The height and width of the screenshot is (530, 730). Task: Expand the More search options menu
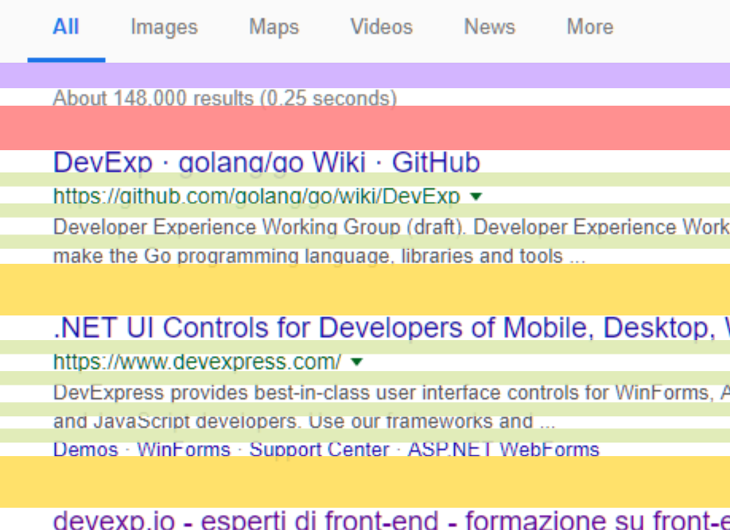(x=590, y=26)
